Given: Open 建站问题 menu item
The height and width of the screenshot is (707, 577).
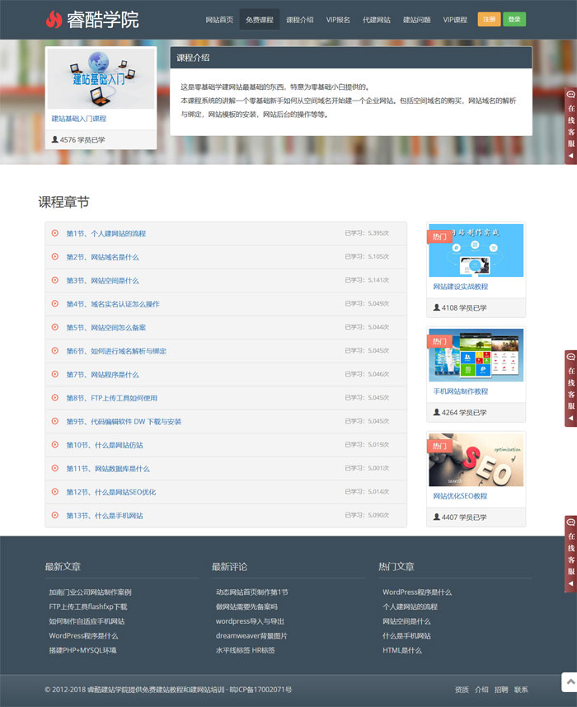Looking at the screenshot, I should (x=416, y=20).
